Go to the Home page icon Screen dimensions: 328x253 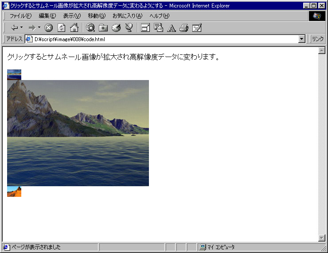pyautogui.click(x=74, y=27)
